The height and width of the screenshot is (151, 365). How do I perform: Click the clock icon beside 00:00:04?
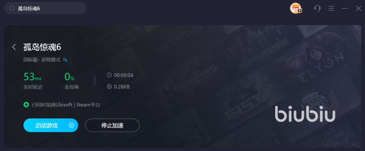(x=109, y=75)
